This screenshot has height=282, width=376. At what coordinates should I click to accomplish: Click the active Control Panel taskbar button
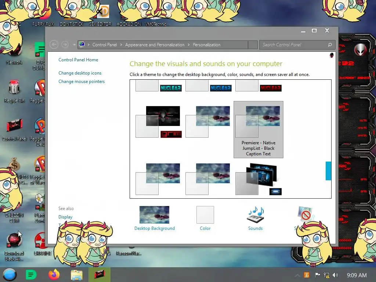point(99,275)
